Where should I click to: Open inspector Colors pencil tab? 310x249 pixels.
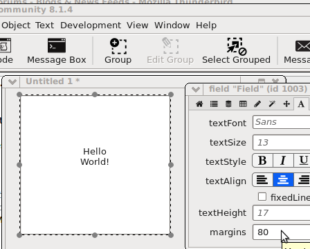[257, 104]
